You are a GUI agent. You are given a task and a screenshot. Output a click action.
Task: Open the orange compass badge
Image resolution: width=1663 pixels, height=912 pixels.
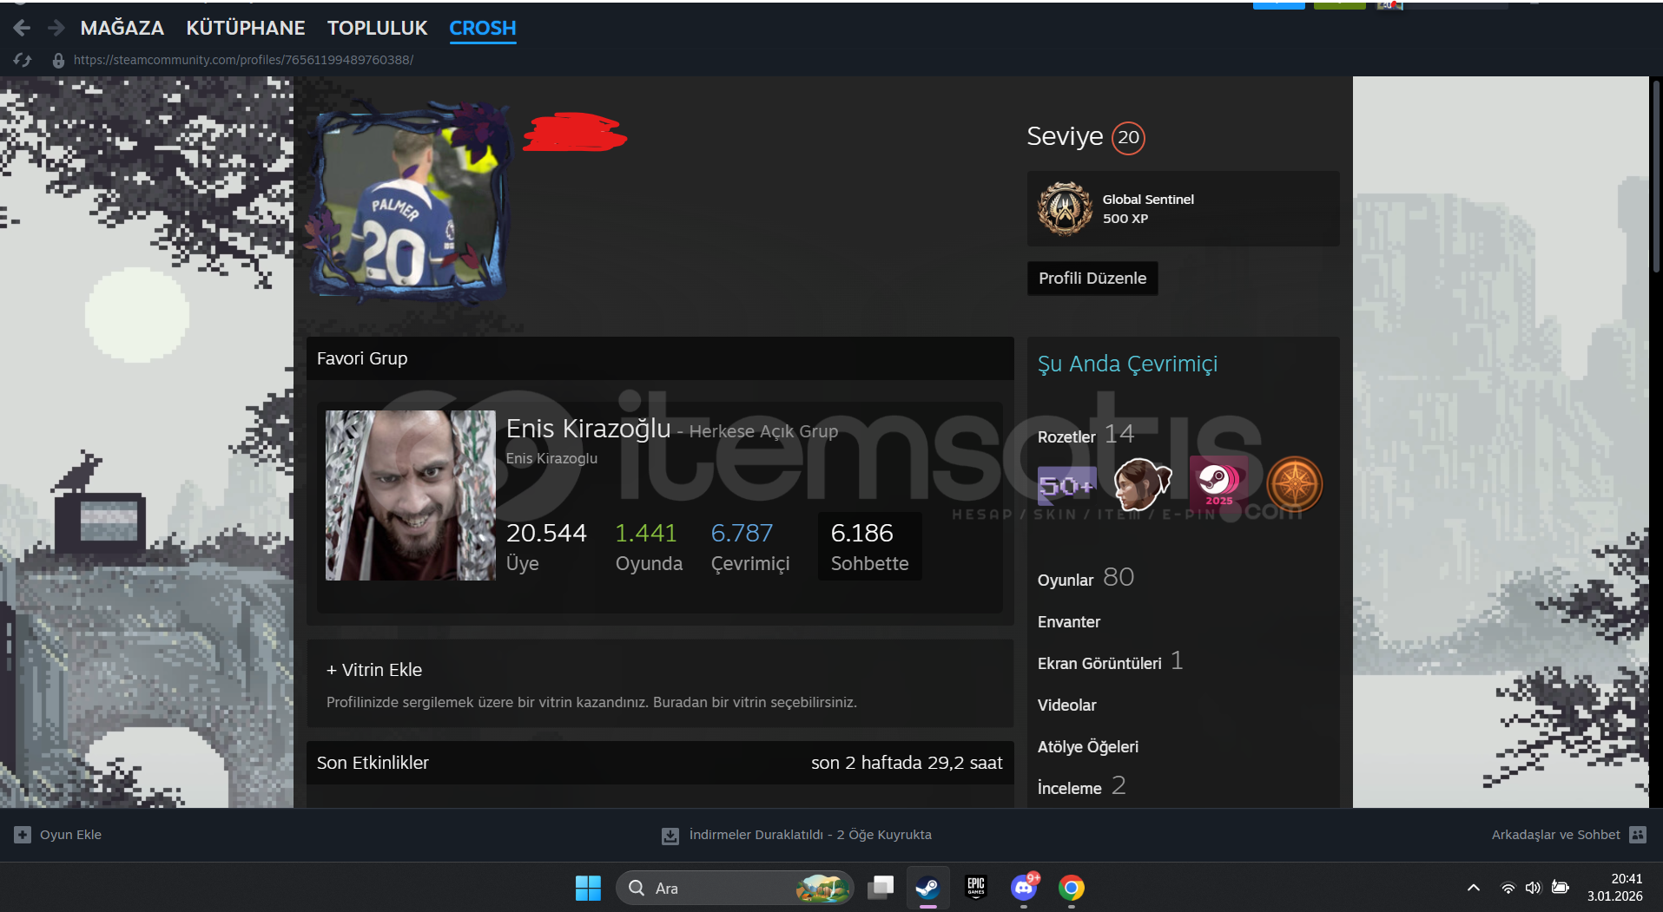tap(1294, 484)
